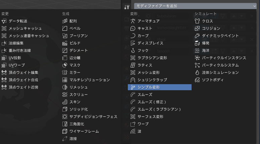Click the ブーリアン icon
Screen dimensions: 260x144
pyautogui.click(x=65, y=36)
